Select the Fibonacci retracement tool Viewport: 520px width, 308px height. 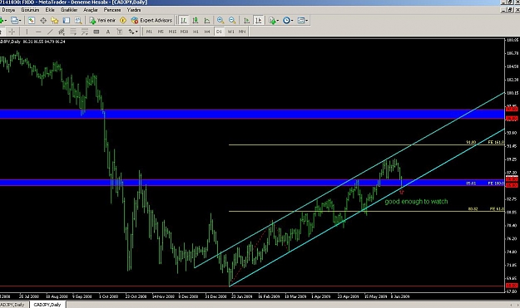coord(73,32)
